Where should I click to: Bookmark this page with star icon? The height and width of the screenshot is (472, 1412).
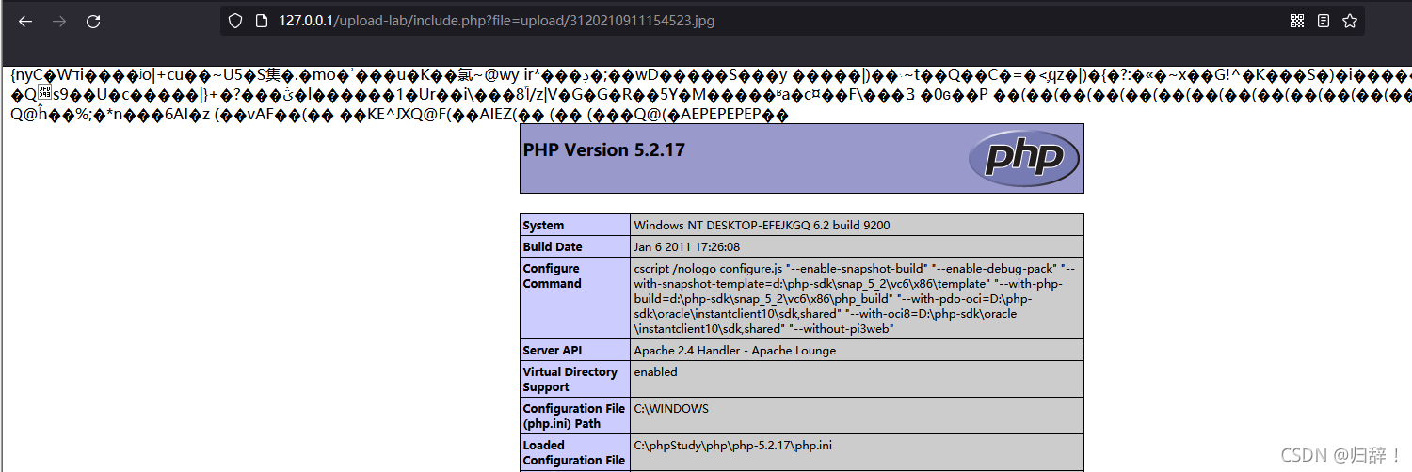(1350, 21)
